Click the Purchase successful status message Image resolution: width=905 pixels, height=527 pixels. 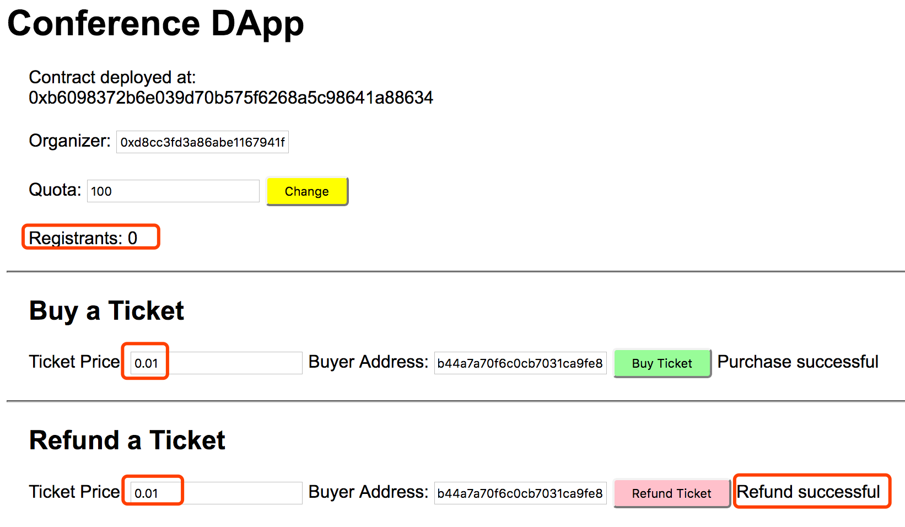pos(798,362)
